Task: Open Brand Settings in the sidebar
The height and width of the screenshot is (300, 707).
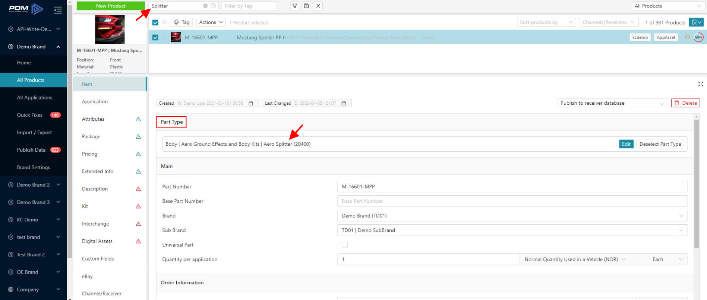Action: point(33,167)
